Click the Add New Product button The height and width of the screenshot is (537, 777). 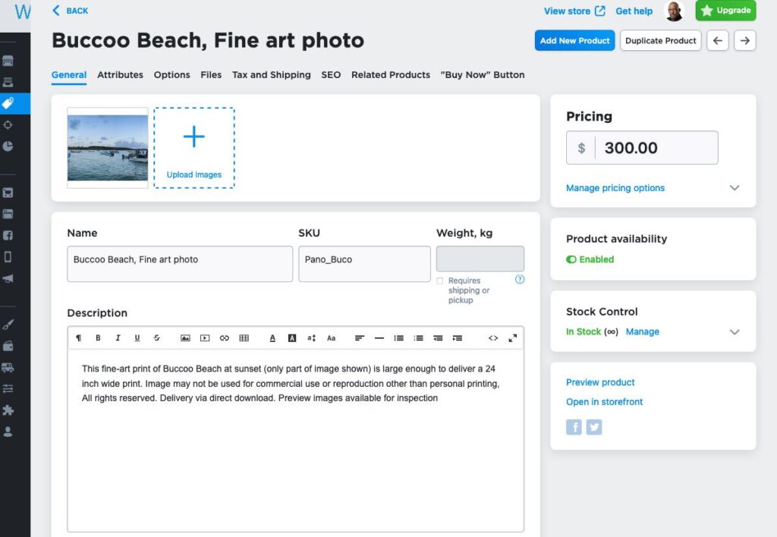(x=574, y=41)
